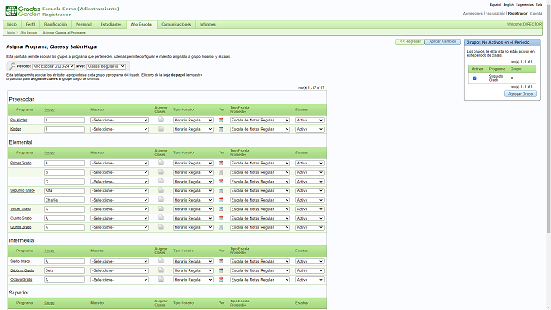View schedule calendar icon for Octavo Grado row
Screen dimensions: 551x310
221,279
